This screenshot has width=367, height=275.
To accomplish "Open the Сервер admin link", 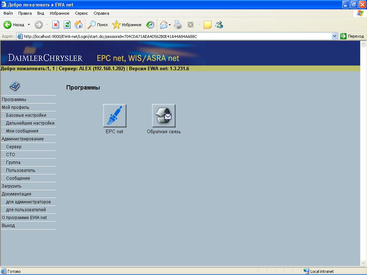I will [14, 146].
